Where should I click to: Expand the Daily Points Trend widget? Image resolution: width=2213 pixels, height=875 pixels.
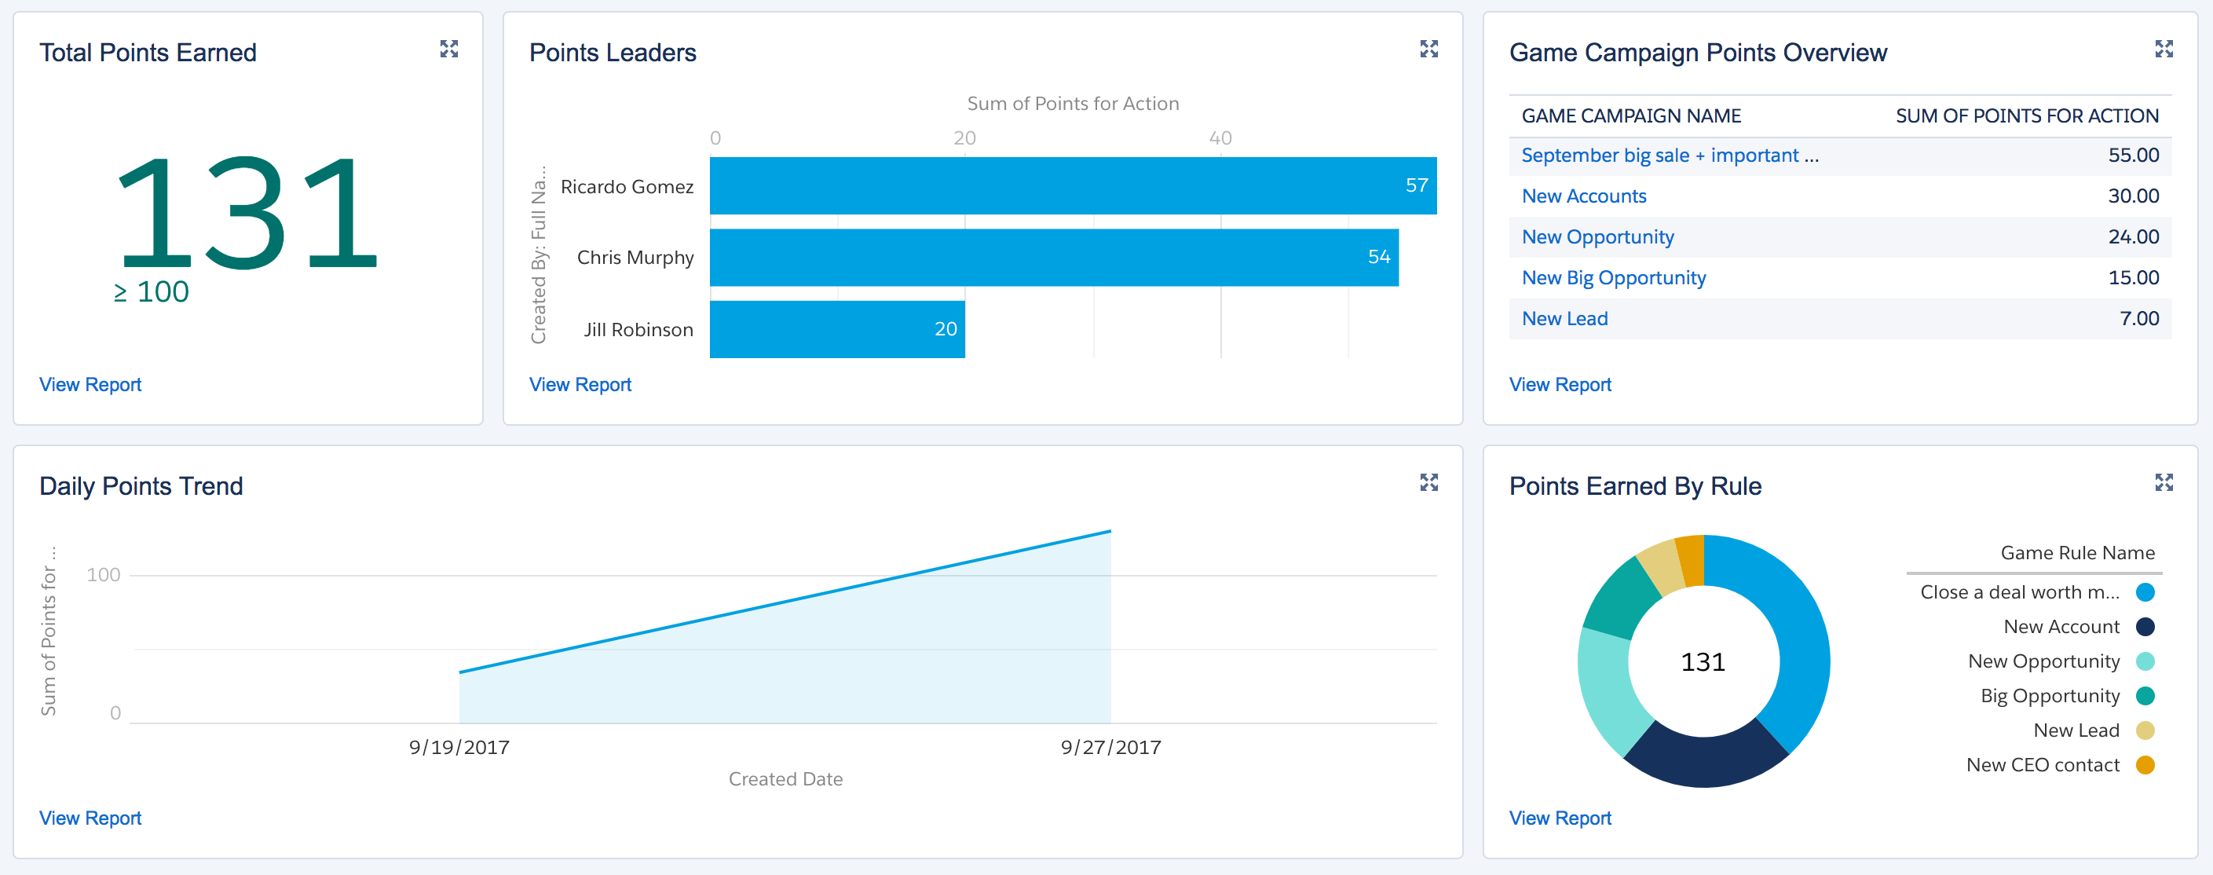[x=1428, y=482]
